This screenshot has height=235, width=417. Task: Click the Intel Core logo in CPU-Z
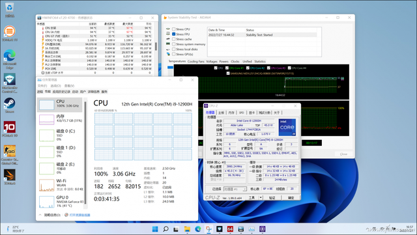pyautogui.click(x=287, y=128)
